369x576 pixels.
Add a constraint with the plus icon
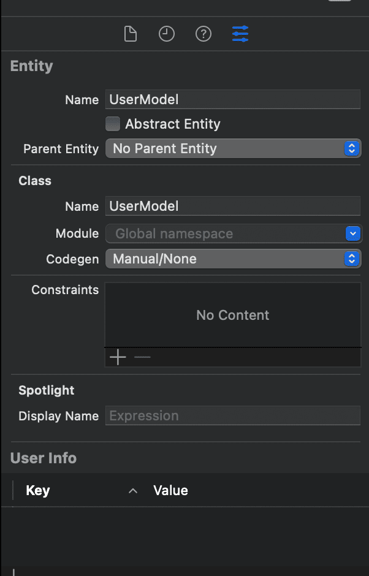tap(118, 357)
